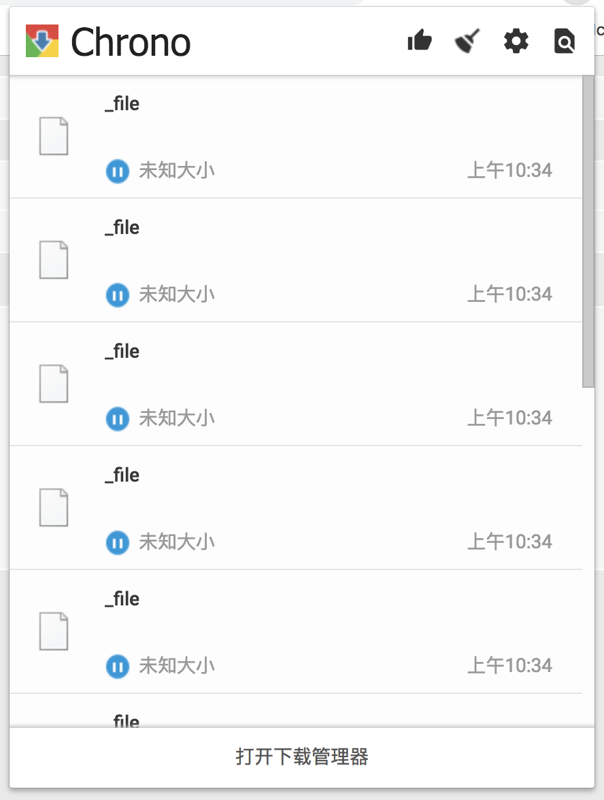Click the third download's file icon
The width and height of the screenshot is (604, 800).
click(54, 384)
